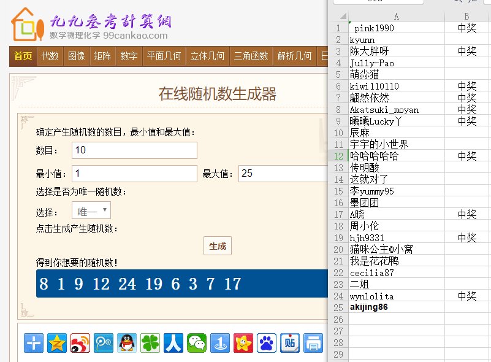
Task: Open the 代数 navigation tab
Action: 50,56
